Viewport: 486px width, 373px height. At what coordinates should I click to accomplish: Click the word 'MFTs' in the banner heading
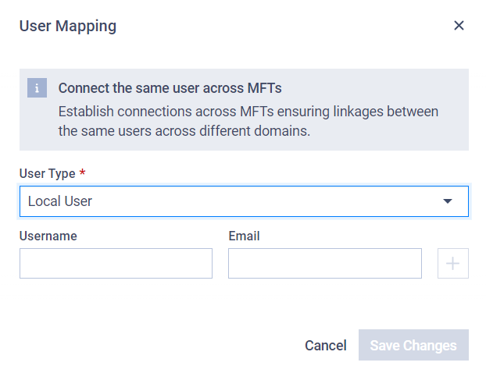pyautogui.click(x=264, y=88)
